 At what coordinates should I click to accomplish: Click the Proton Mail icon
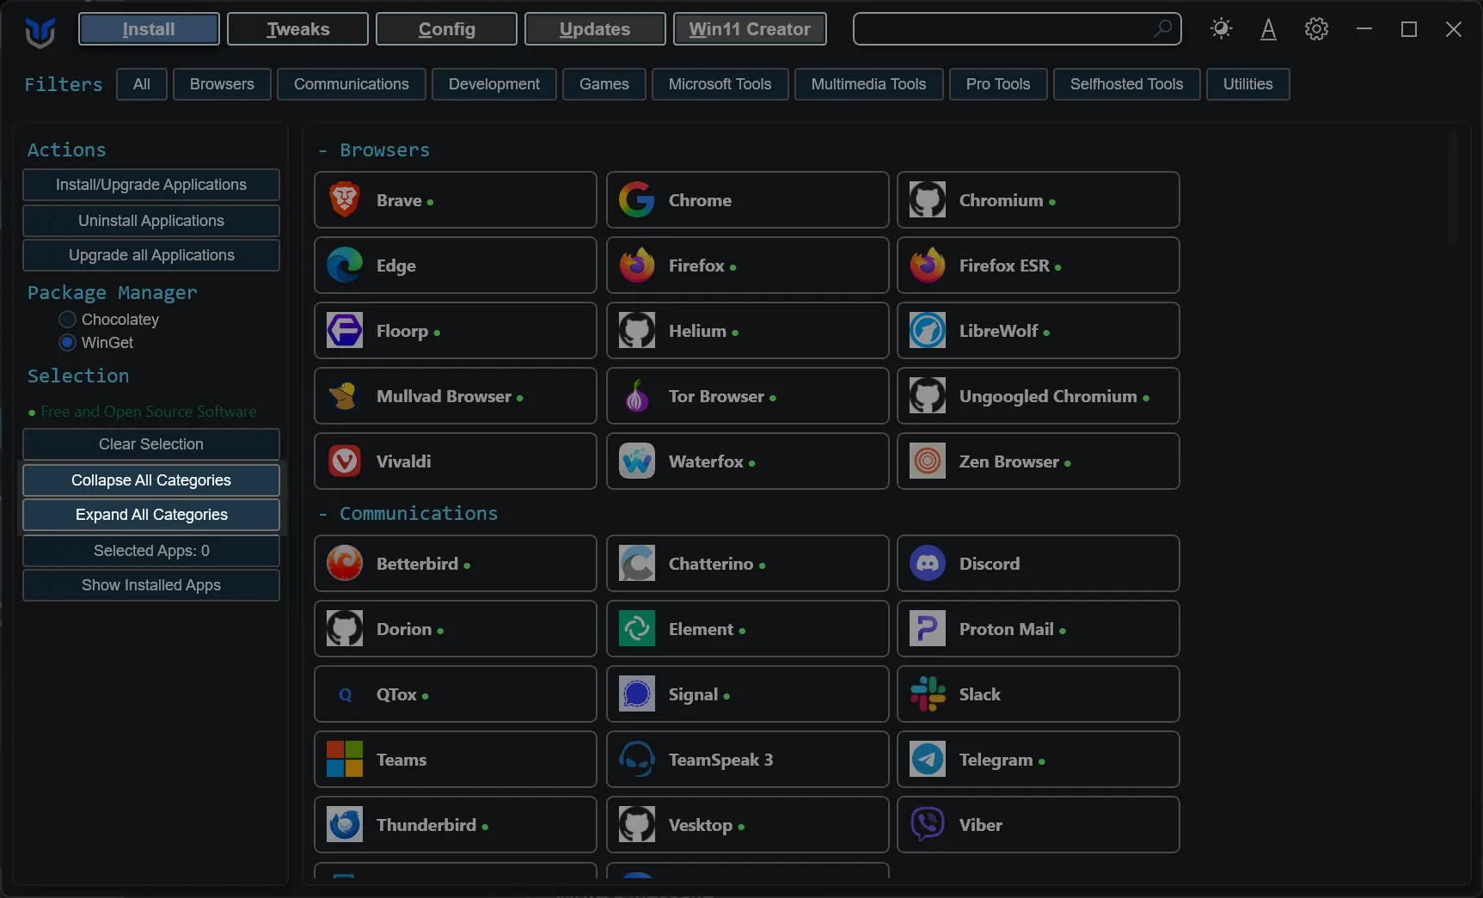pyautogui.click(x=928, y=628)
